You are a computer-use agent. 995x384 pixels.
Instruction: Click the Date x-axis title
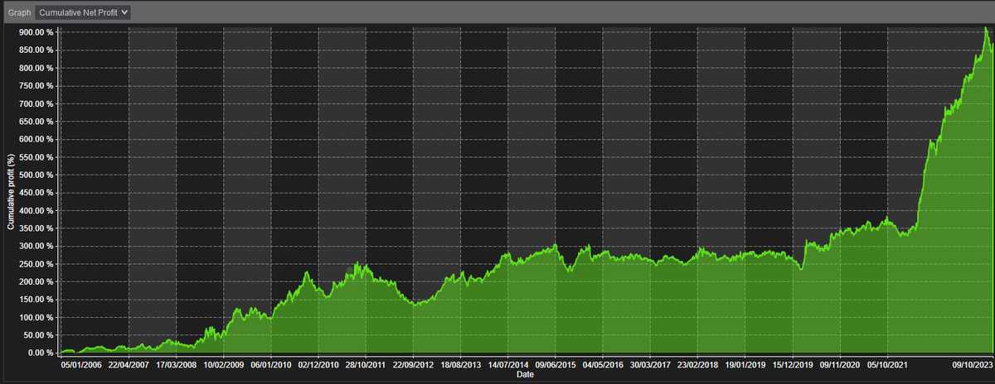coord(526,375)
